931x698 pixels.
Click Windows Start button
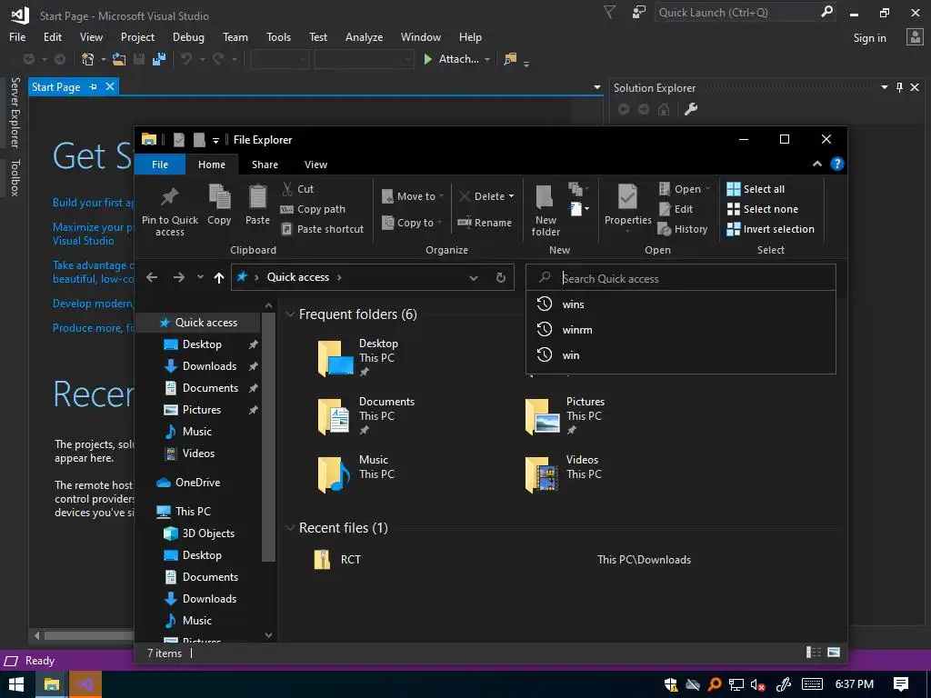16,684
